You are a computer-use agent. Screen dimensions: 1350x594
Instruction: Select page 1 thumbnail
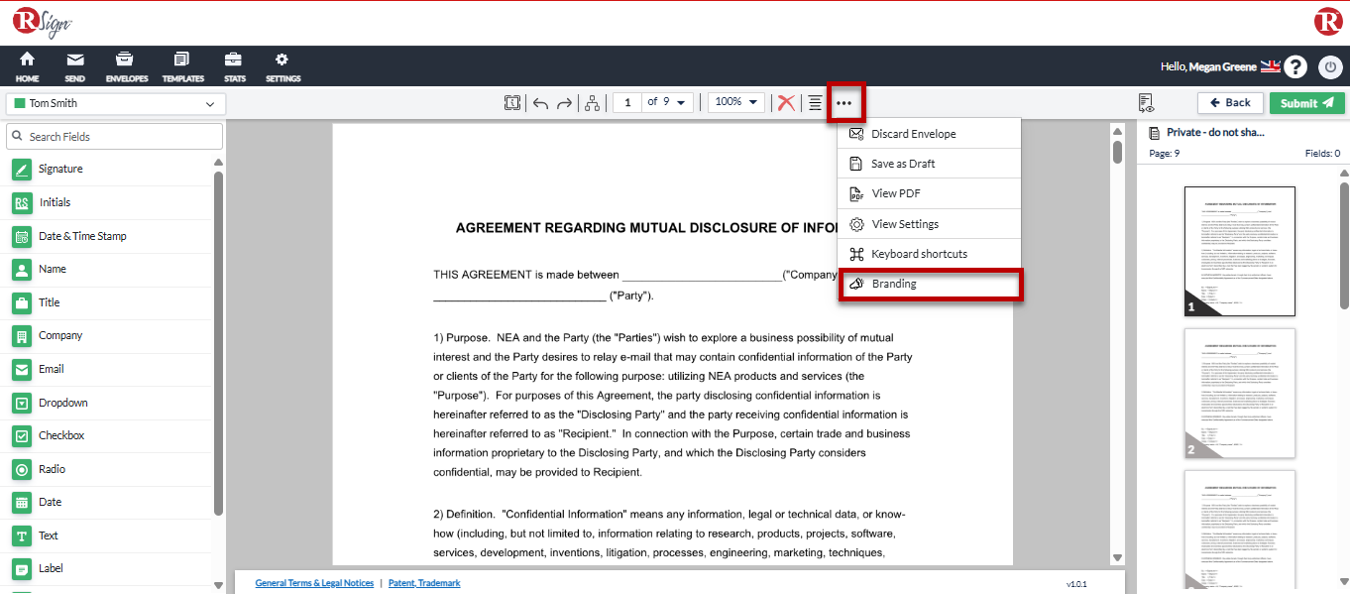coord(1240,252)
